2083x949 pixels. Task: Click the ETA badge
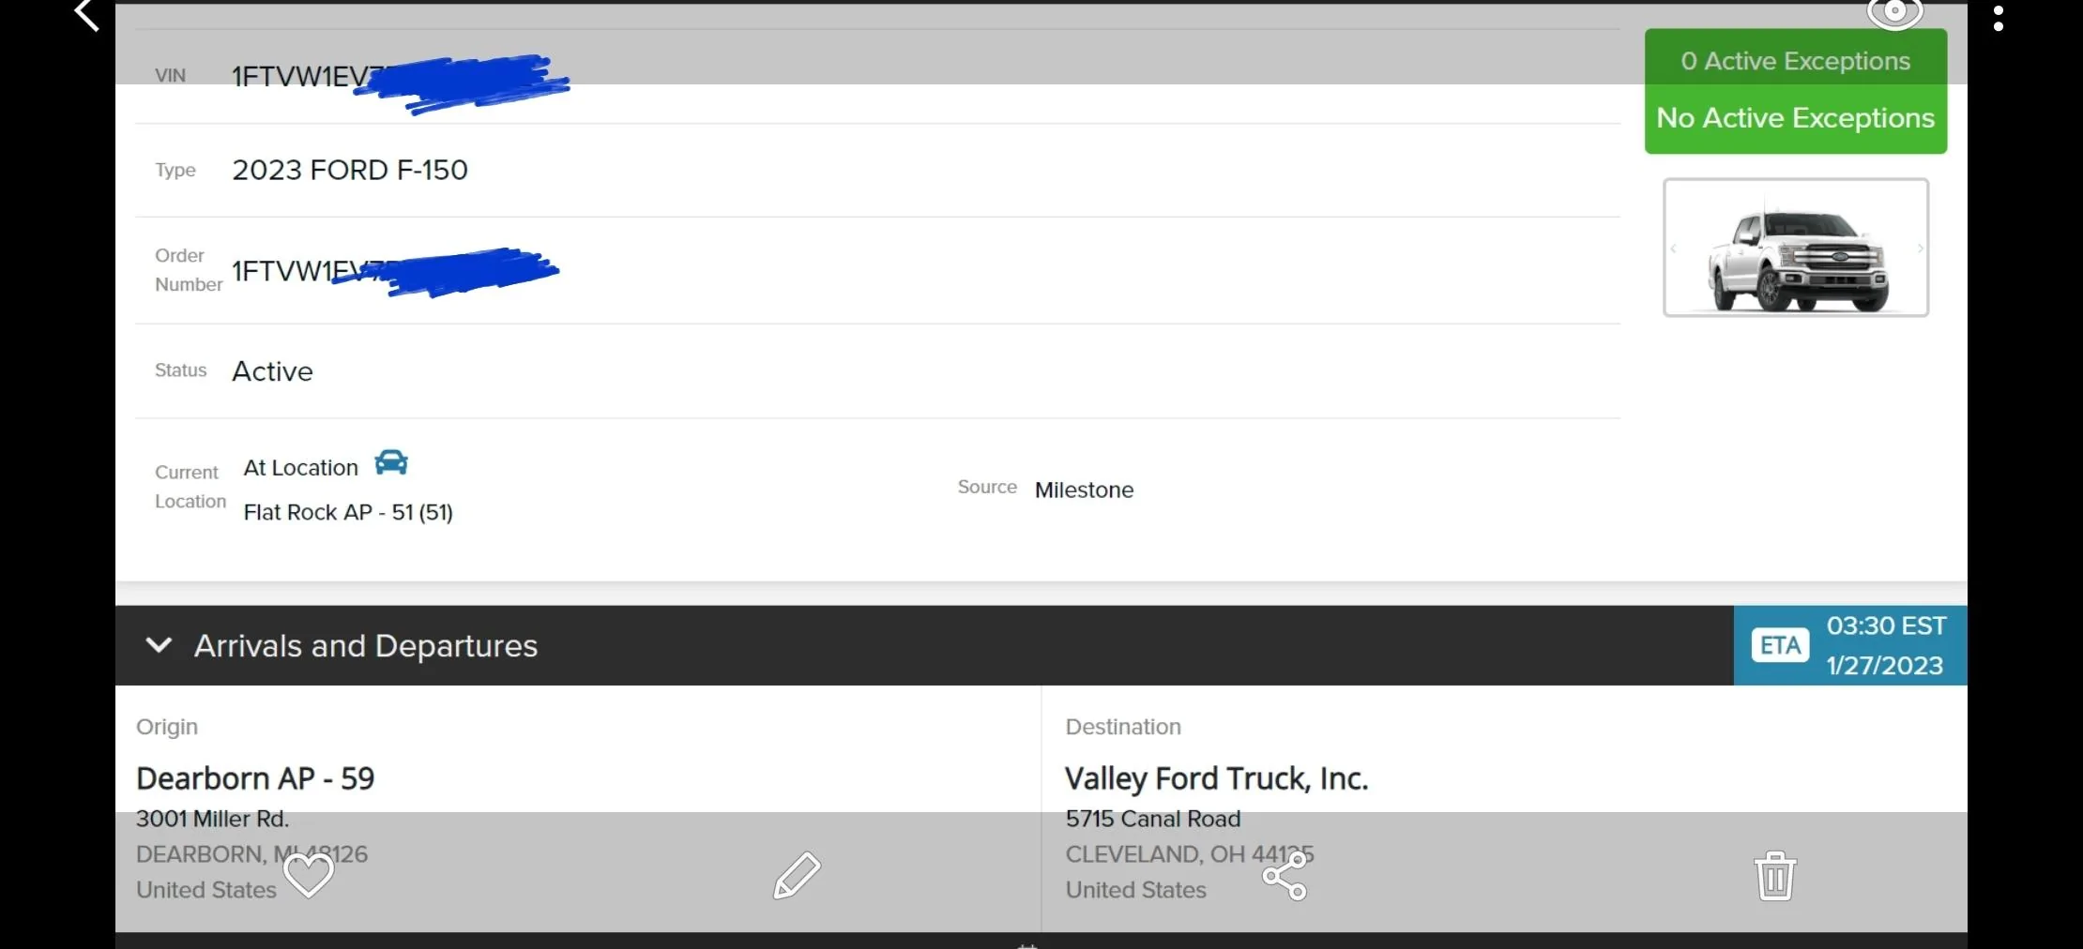[x=1779, y=646]
